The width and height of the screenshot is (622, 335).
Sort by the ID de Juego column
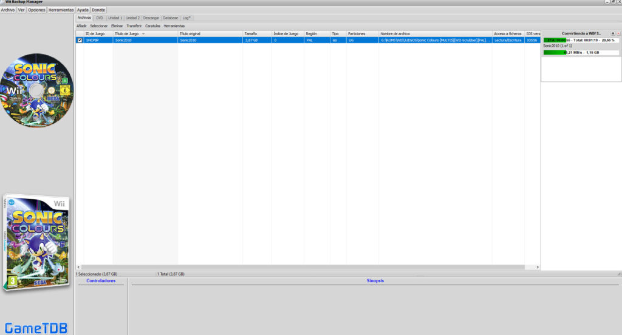[98, 34]
